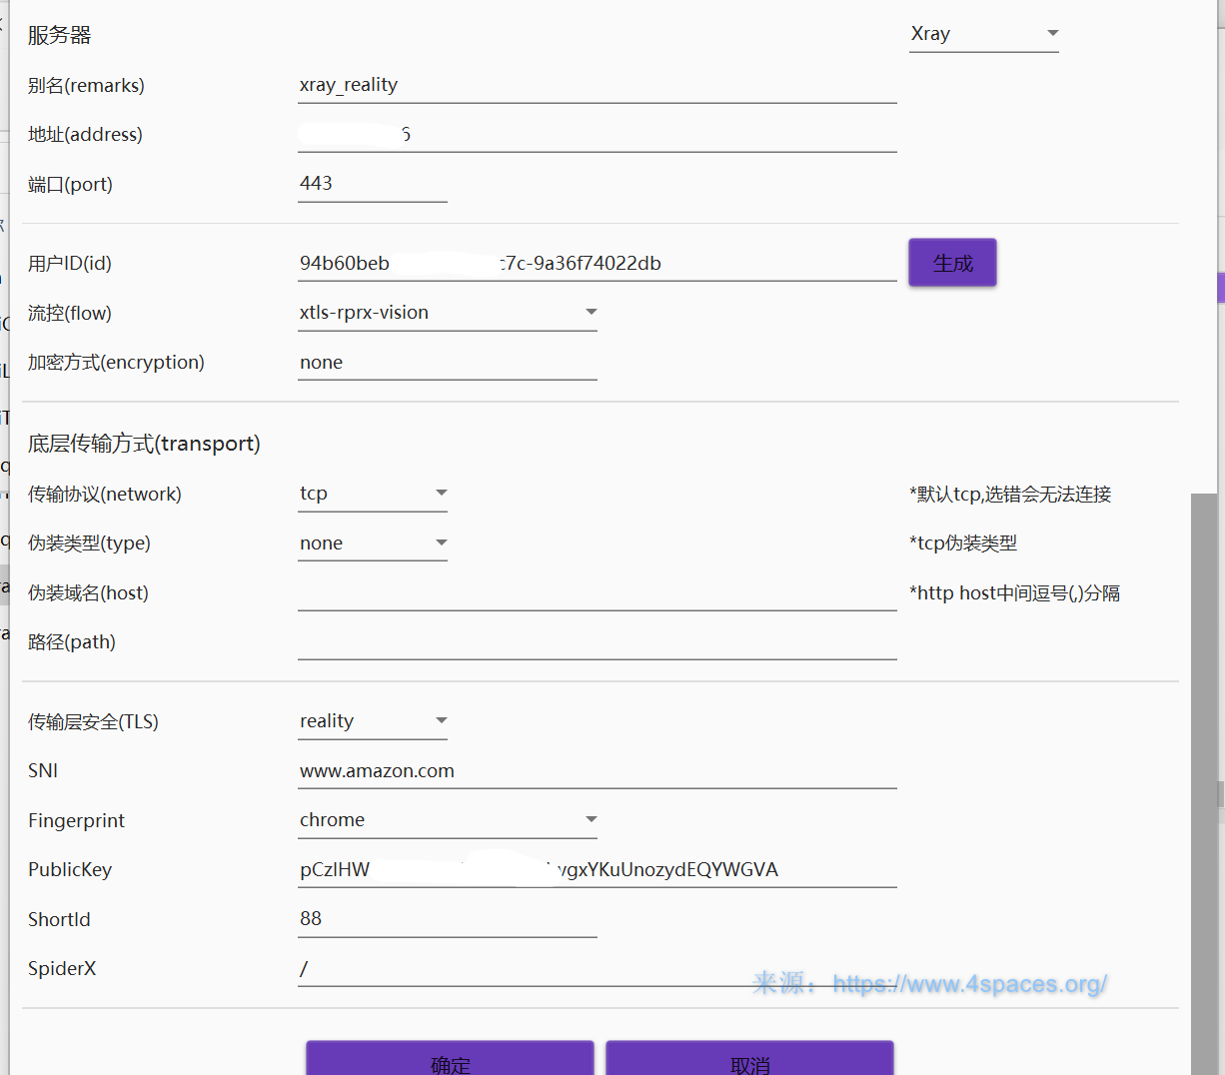Expand the Fingerprint chrome dropdown
The width and height of the screenshot is (1225, 1075).
point(448,820)
